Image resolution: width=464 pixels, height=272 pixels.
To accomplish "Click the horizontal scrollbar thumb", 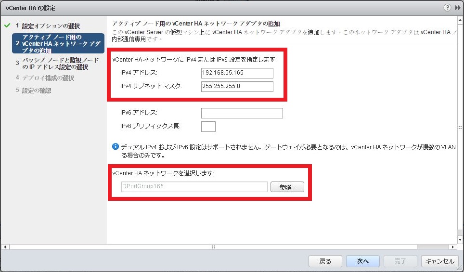I will (x=213, y=247).
